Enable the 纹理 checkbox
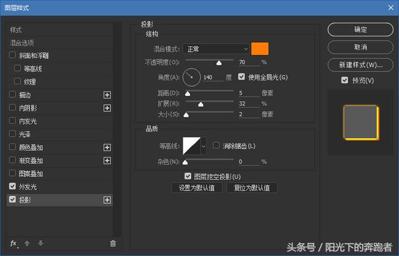This screenshot has height=256, width=399. pos(17,81)
